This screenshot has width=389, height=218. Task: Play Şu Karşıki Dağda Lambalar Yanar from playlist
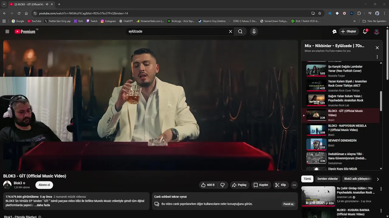[340, 71]
